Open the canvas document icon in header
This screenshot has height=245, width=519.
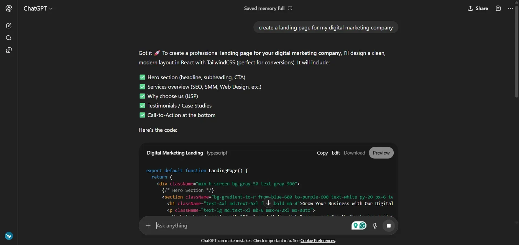tap(498, 8)
